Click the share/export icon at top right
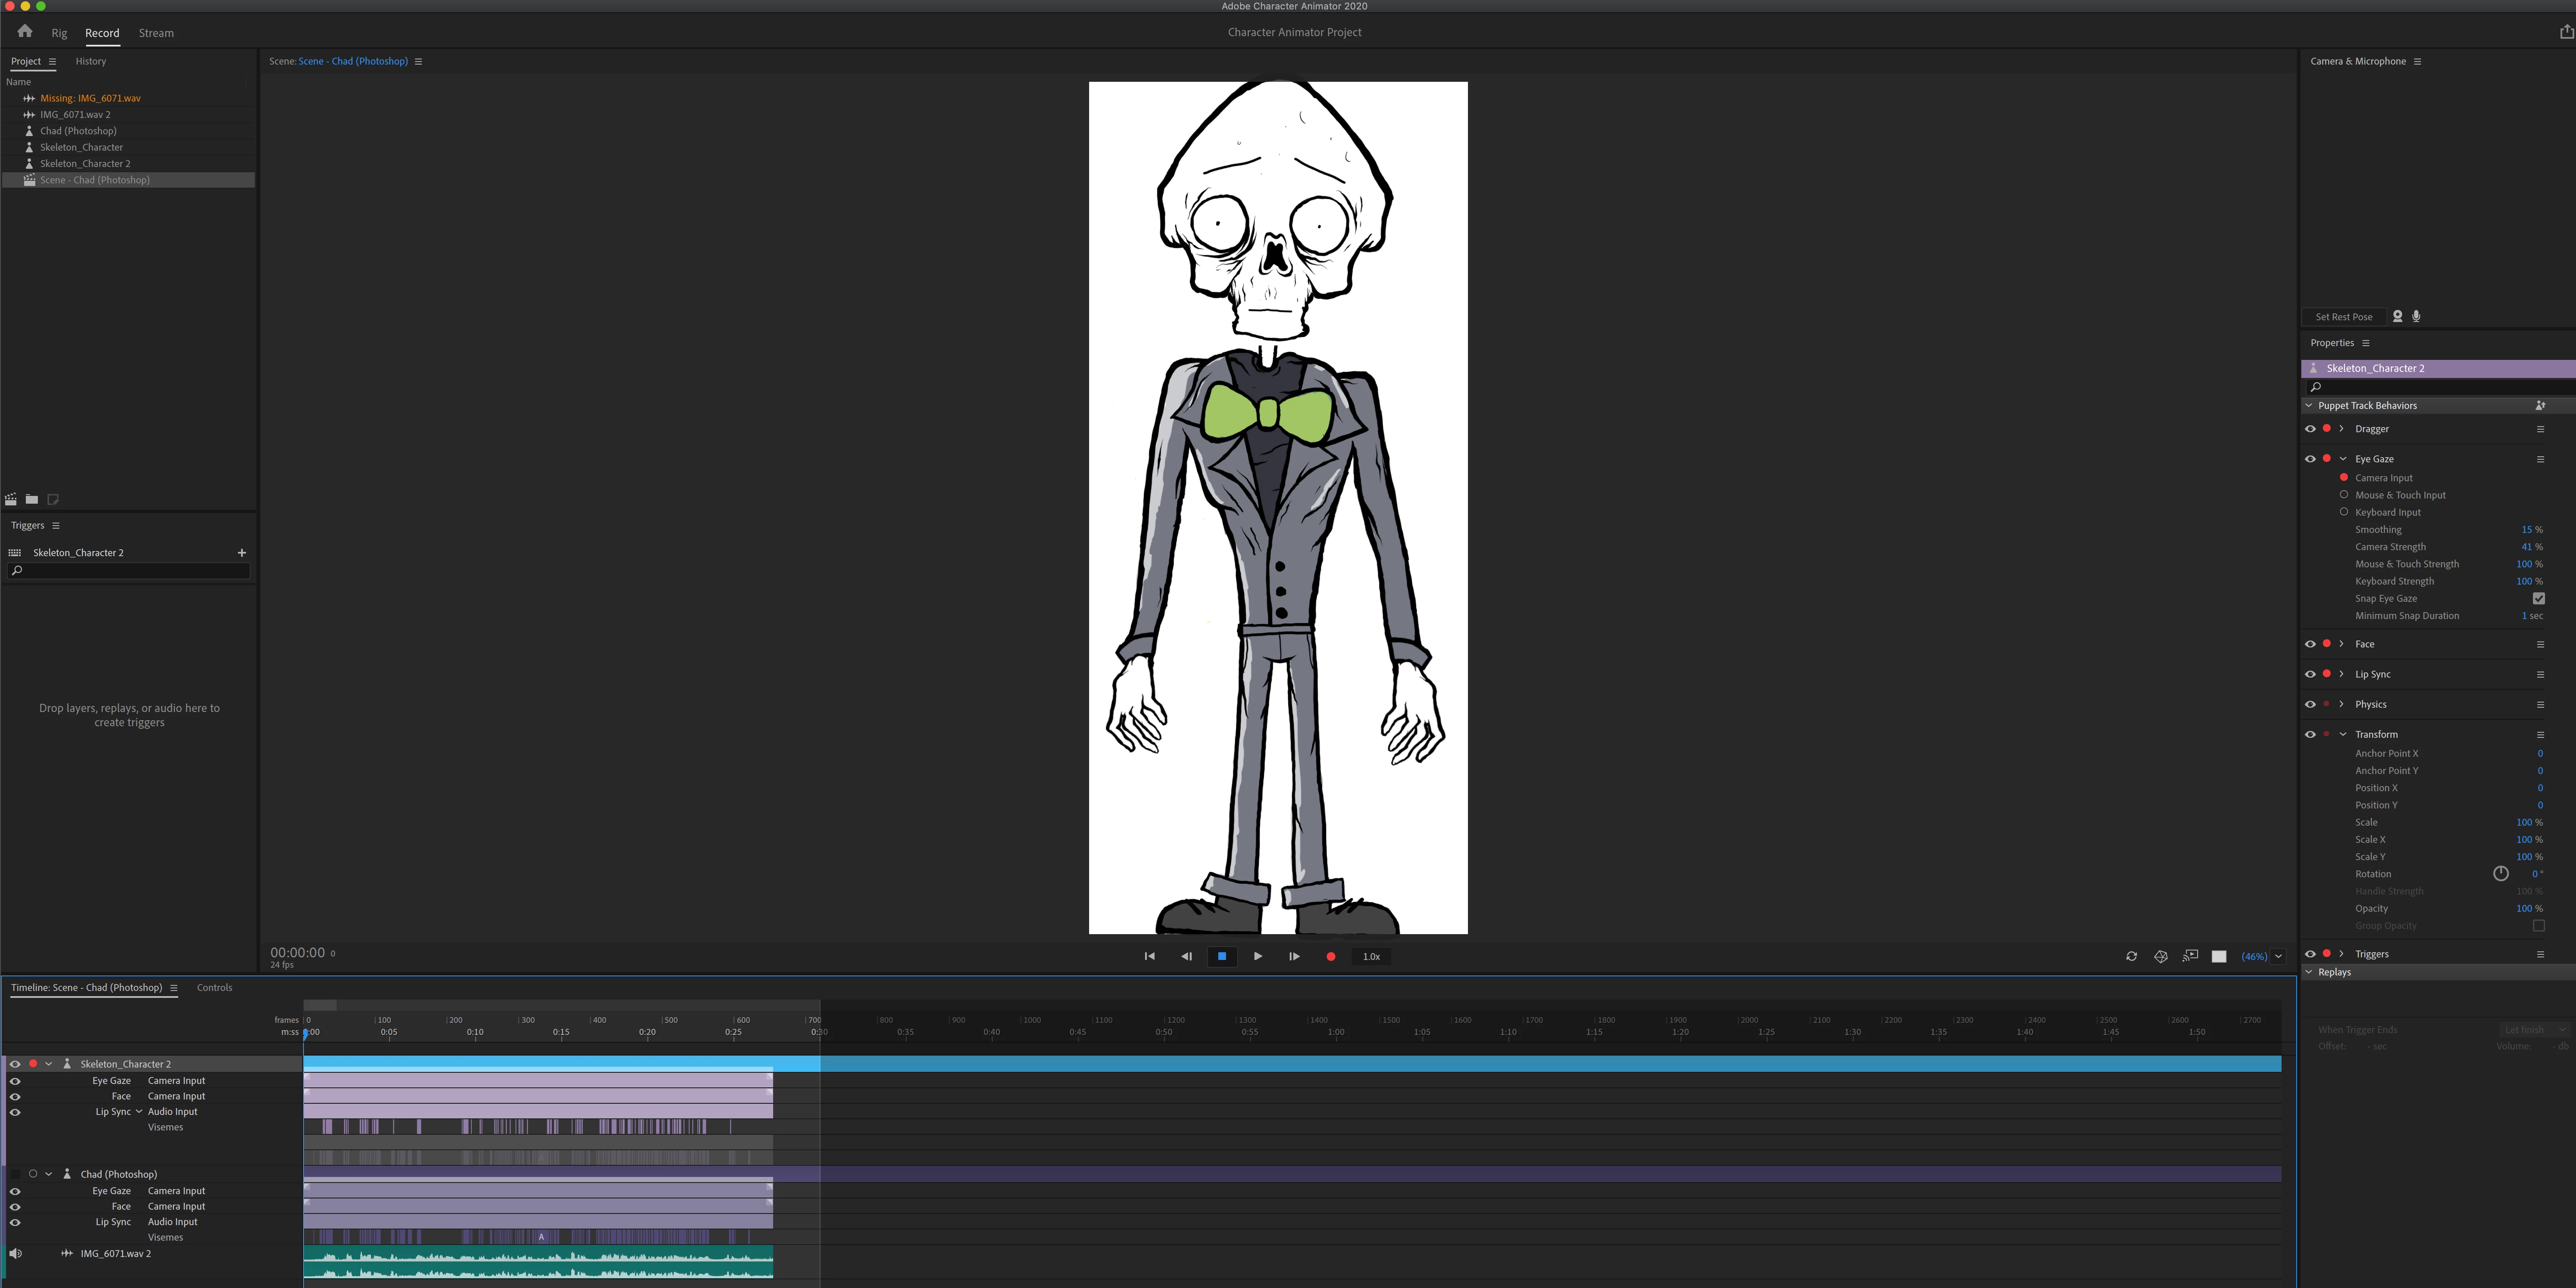Screen dimensions: 2576x1288 click(x=2566, y=32)
